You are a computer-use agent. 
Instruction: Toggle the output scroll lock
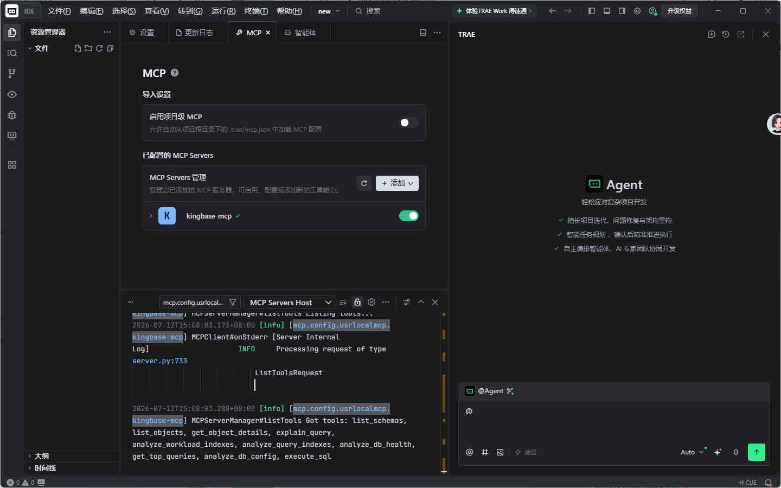click(x=357, y=303)
